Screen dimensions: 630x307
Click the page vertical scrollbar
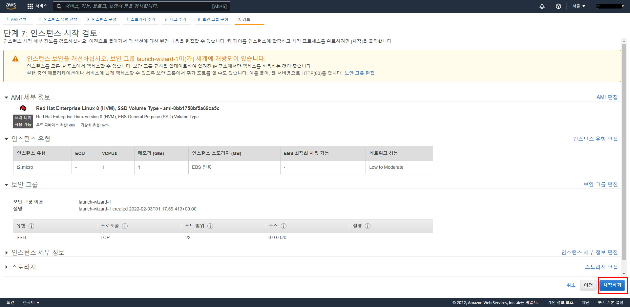(x=624, y=151)
